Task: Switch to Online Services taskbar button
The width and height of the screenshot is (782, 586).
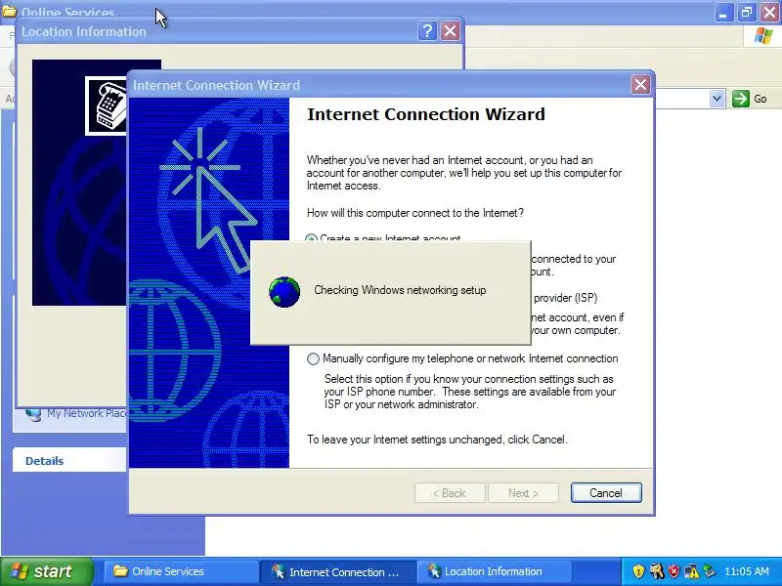Action: [x=181, y=571]
